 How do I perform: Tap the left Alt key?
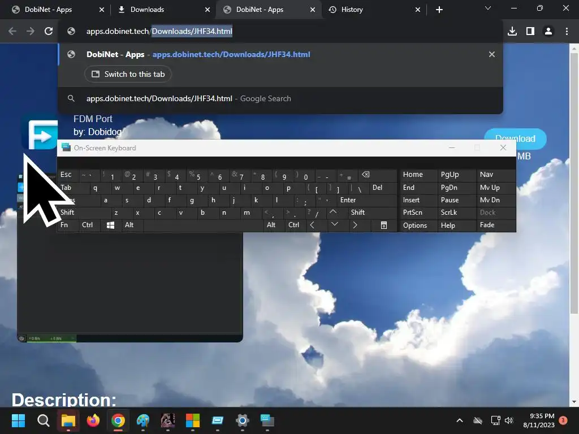132,225
